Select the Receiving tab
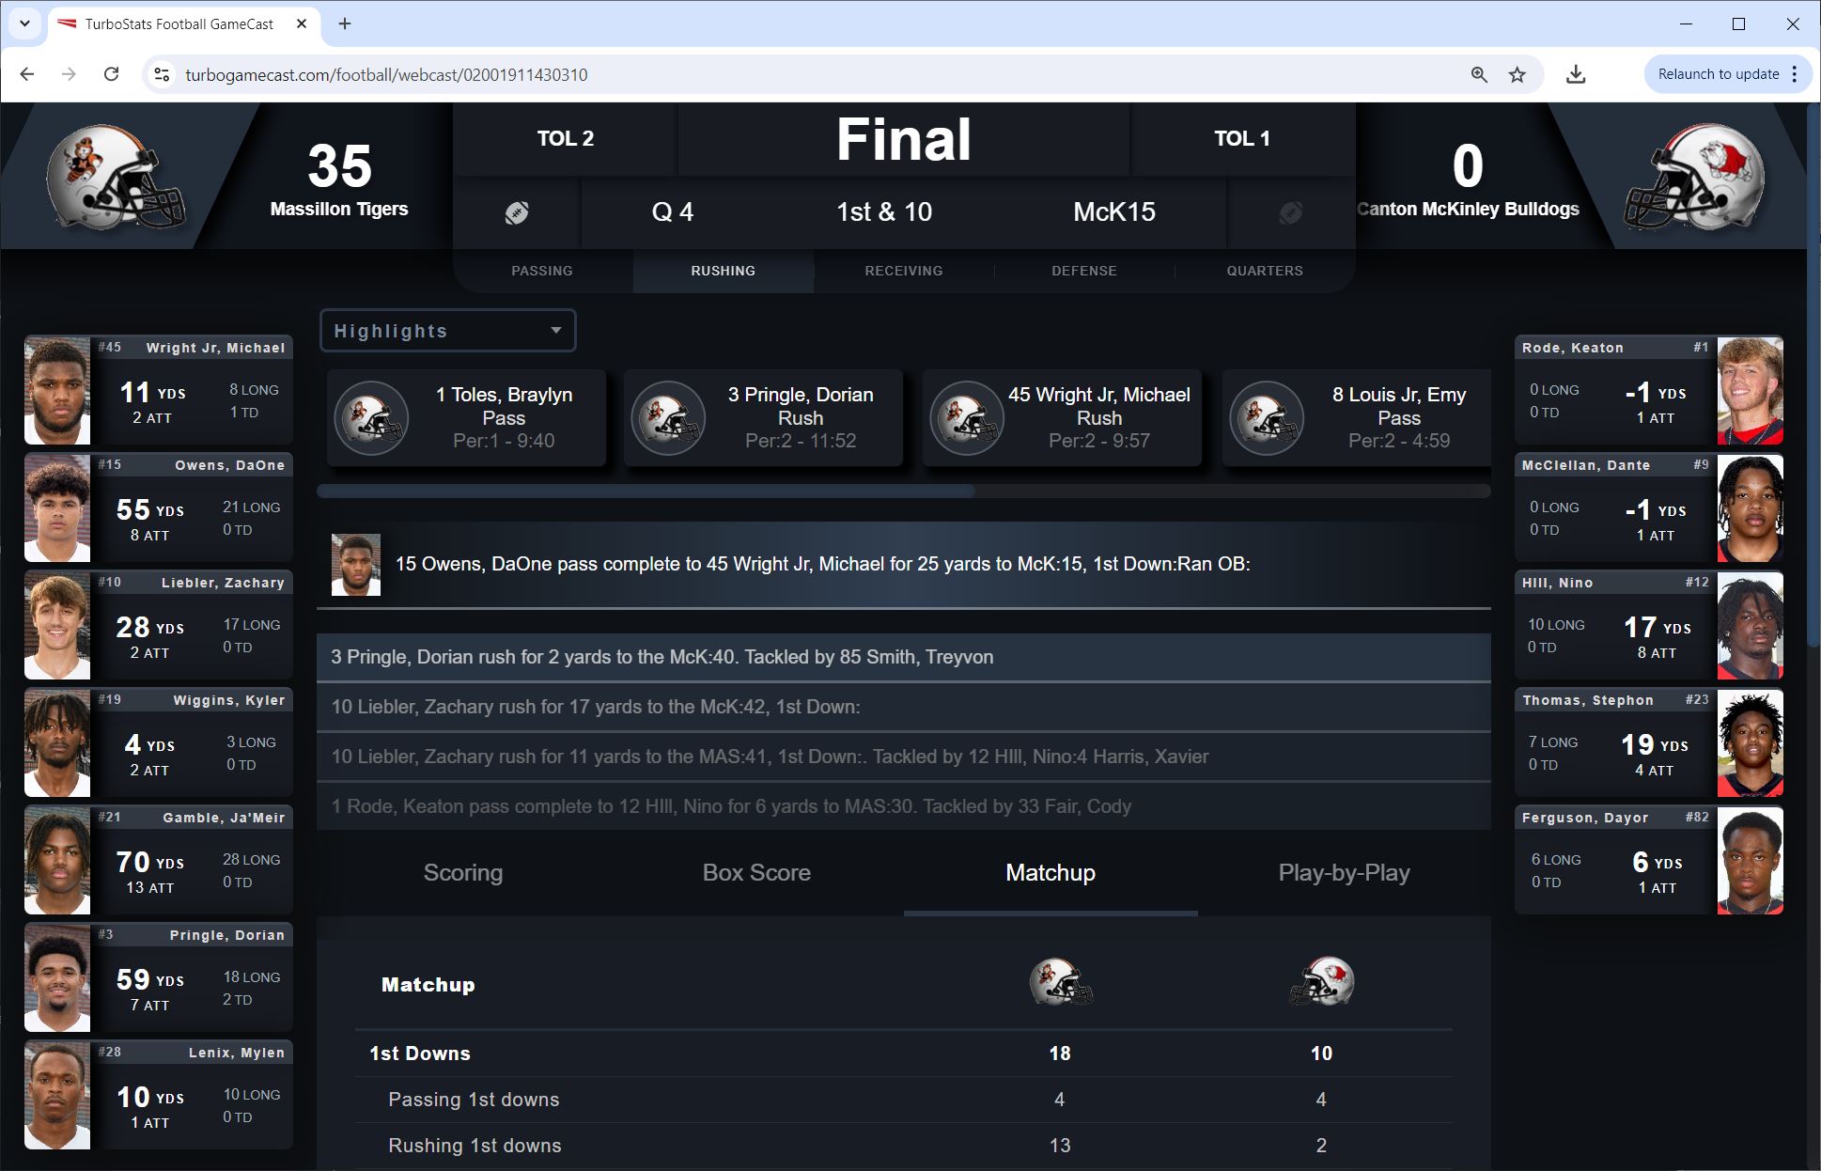Image resolution: width=1821 pixels, height=1171 pixels. coord(904,271)
